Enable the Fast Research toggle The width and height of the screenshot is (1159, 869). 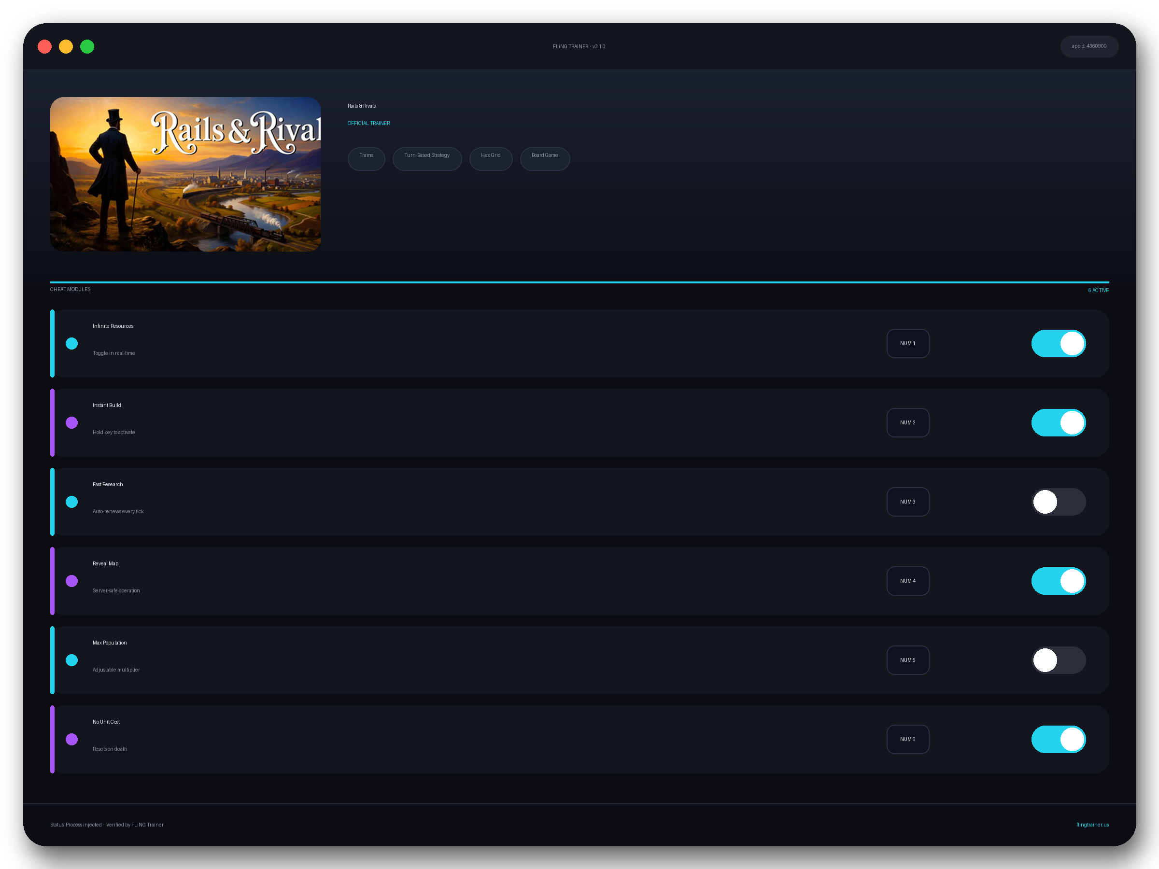pos(1059,502)
